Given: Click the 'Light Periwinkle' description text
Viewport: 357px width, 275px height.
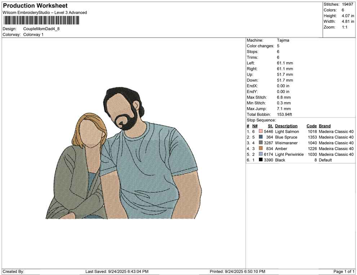Looking at the screenshot, I should [289, 154].
